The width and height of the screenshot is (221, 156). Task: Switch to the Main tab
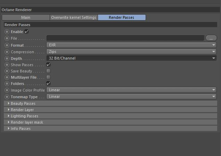(x=26, y=17)
